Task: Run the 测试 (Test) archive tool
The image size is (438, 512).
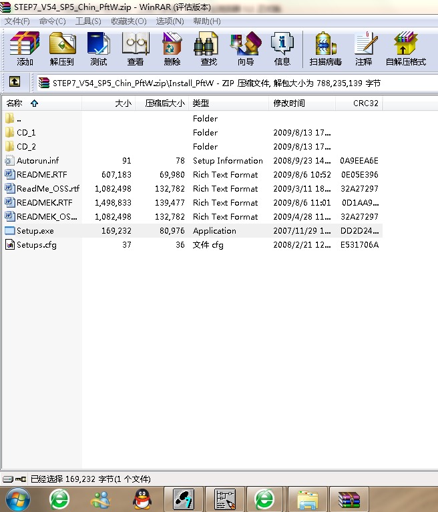Action: click(98, 49)
